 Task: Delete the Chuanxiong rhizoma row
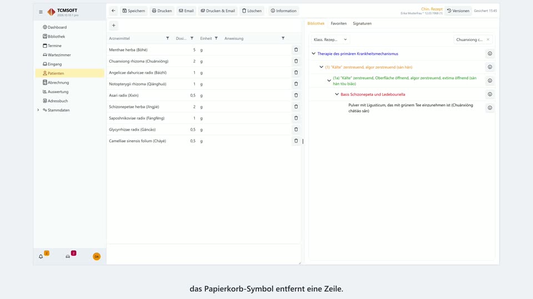[296, 61]
